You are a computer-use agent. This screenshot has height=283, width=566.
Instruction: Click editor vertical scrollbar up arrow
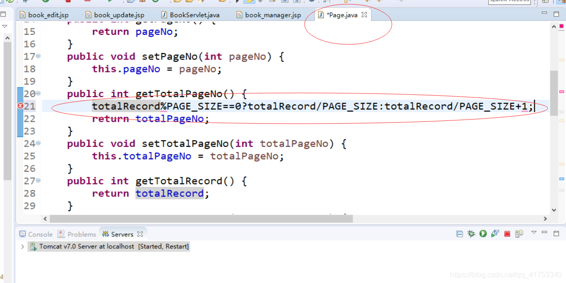tap(554, 27)
